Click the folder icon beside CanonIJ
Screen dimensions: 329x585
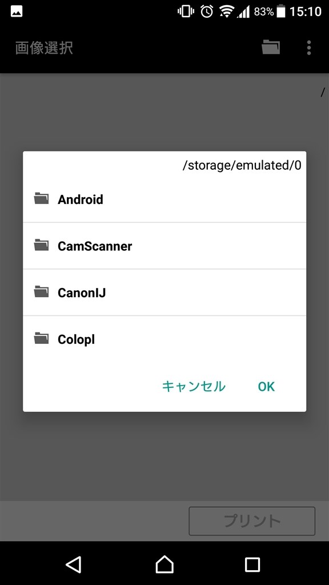pos(41,292)
